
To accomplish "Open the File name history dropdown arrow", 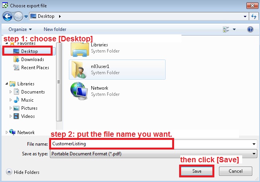I will (254, 144).
